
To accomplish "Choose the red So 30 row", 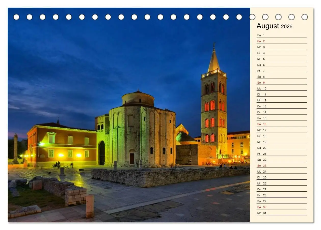I will [282, 207].
